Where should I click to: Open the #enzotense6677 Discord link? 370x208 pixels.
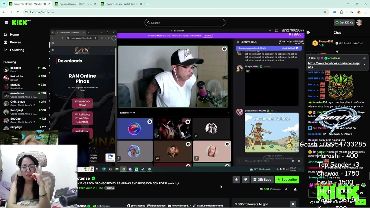(x=179, y=206)
